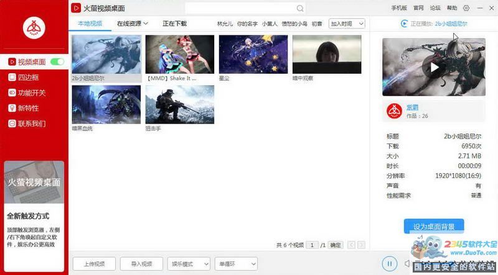498x275 pixels.
Task: Pause the video using the pause button
Action: [x=389, y=264]
